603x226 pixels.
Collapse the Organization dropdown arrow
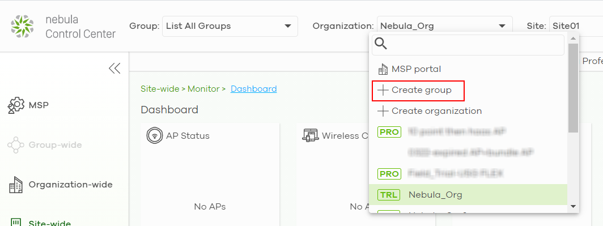(x=502, y=26)
